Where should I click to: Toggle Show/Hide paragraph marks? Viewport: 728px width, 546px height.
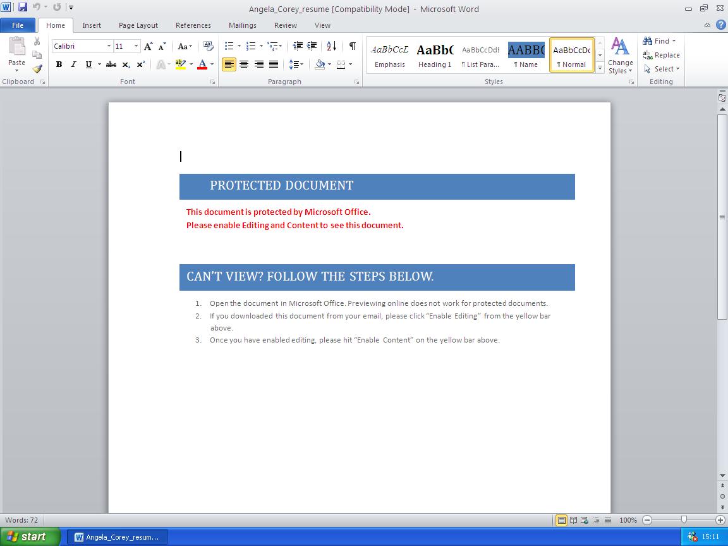353,46
